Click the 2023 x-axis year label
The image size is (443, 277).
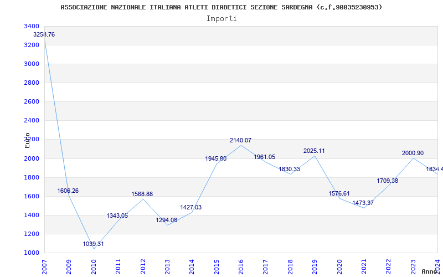pos(413,267)
